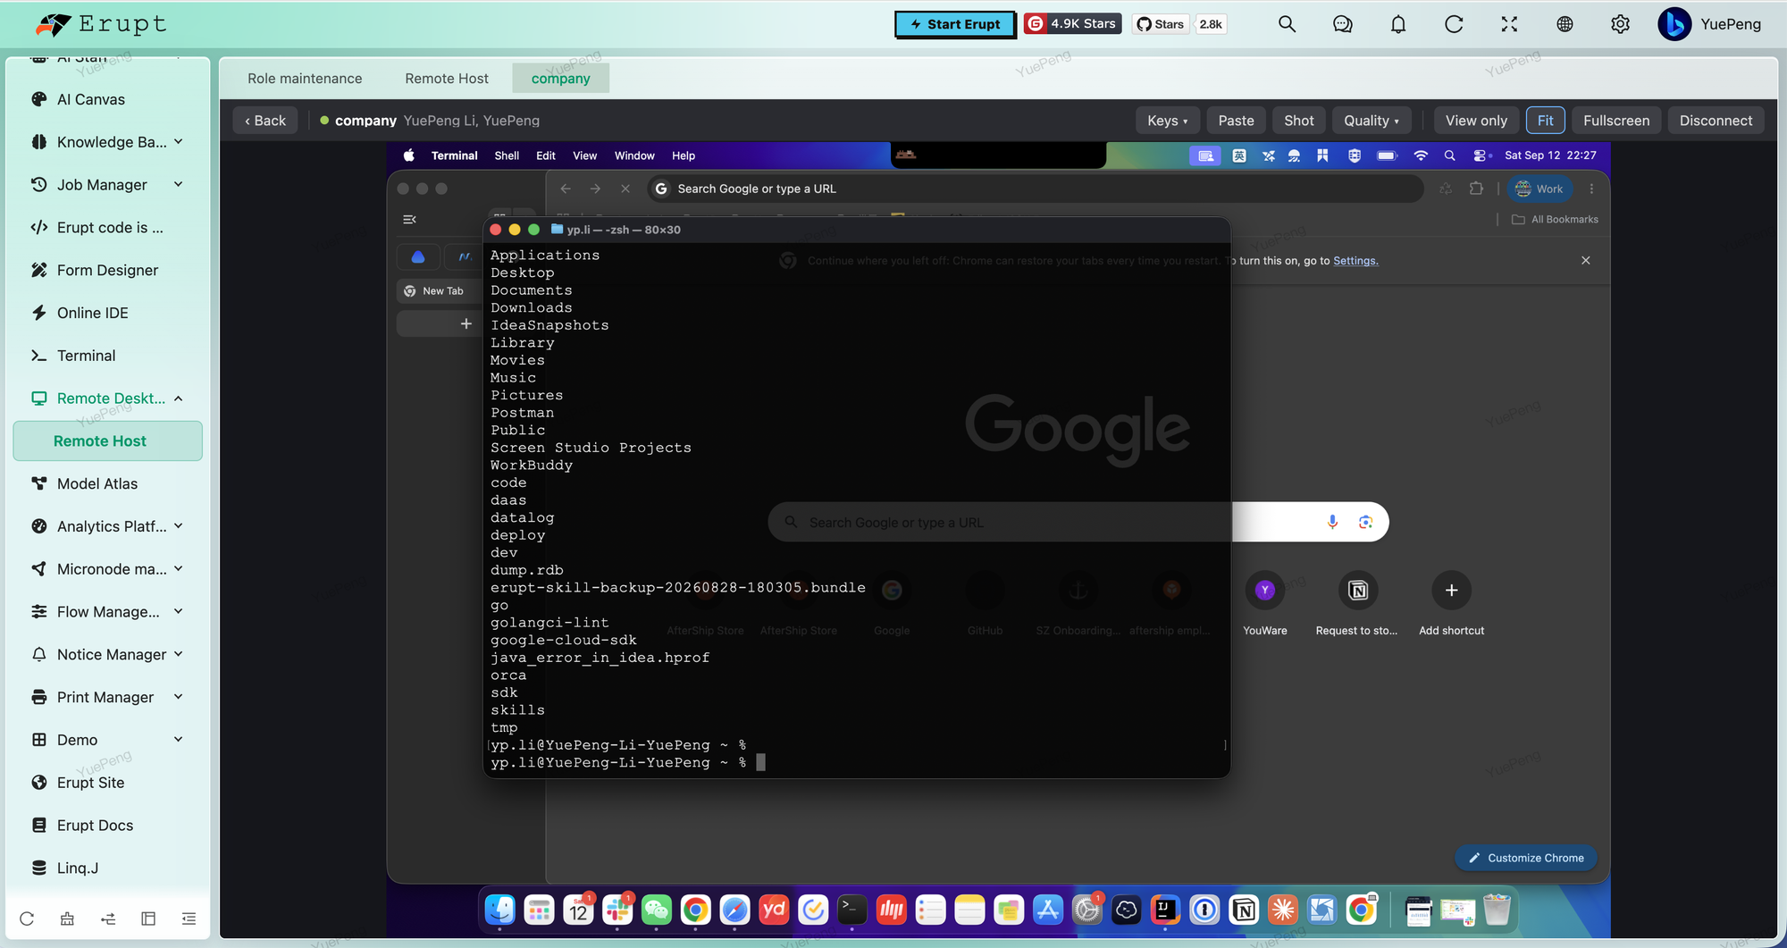Expand the Job Manager menu
The width and height of the screenshot is (1787, 948).
click(107, 185)
